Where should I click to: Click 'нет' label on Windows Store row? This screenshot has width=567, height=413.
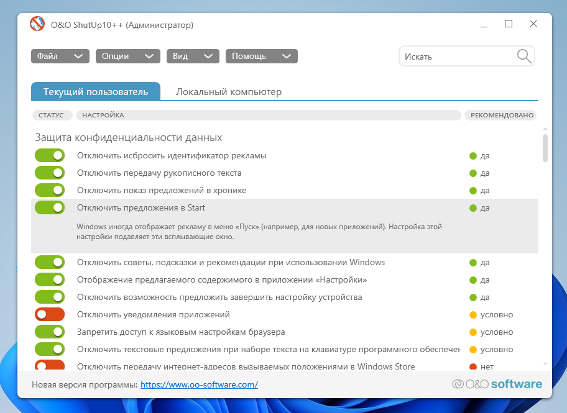[x=487, y=367]
